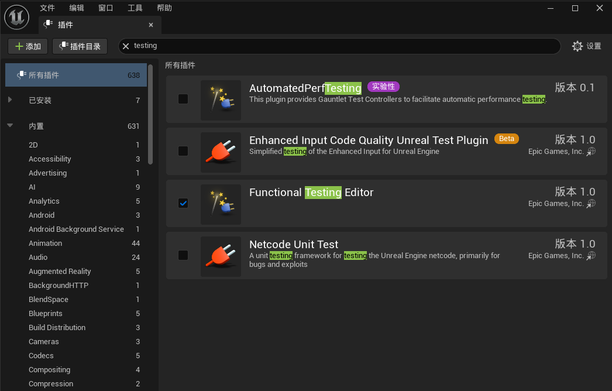
Task: Select the Animation category
Action: click(x=76, y=243)
